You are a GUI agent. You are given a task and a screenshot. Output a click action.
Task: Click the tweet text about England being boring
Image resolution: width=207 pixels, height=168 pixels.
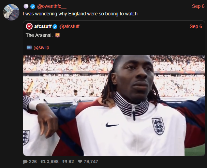coord(80,14)
